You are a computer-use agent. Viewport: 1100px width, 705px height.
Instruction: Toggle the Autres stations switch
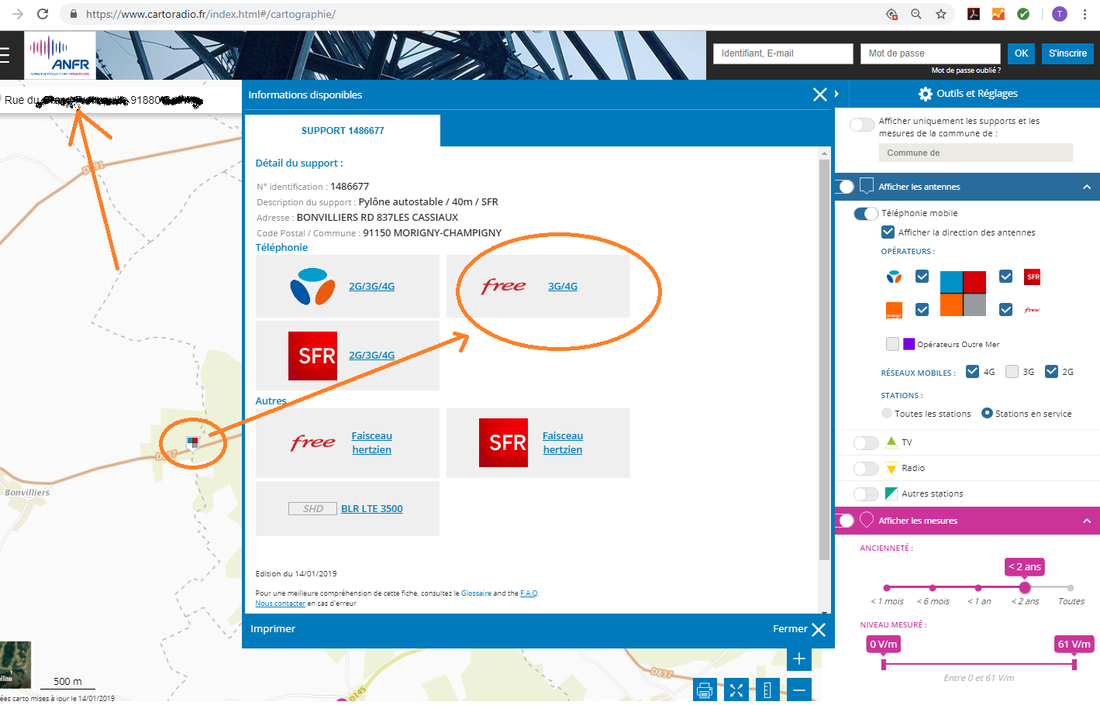[866, 493]
